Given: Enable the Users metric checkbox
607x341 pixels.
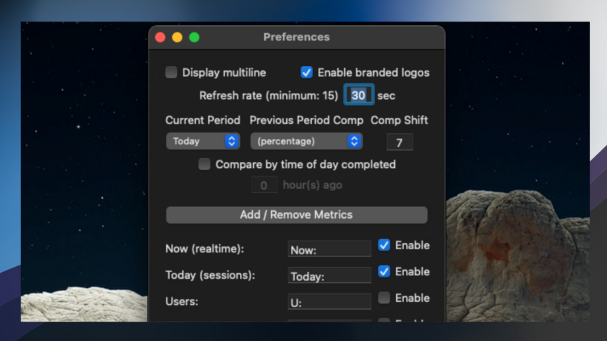Looking at the screenshot, I should point(384,298).
